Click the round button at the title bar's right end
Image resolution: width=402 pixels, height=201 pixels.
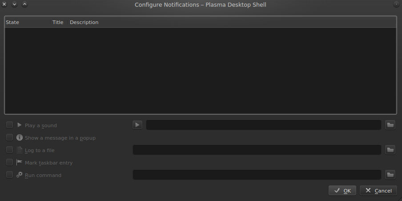coord(396,4)
